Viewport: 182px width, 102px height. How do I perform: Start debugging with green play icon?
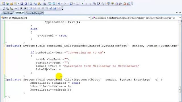pos(82,4)
